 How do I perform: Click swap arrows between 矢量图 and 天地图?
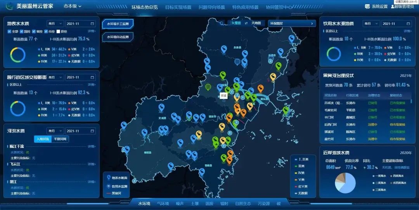[x=246, y=23]
